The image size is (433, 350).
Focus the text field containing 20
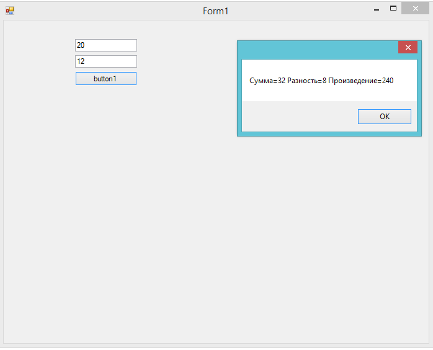[106, 45]
